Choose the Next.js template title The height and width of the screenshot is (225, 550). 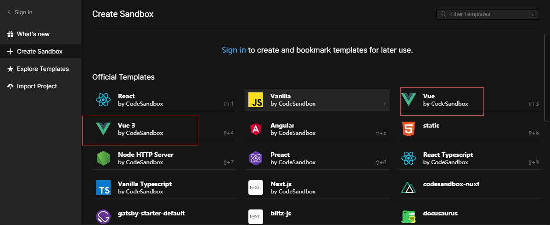pyautogui.click(x=281, y=184)
